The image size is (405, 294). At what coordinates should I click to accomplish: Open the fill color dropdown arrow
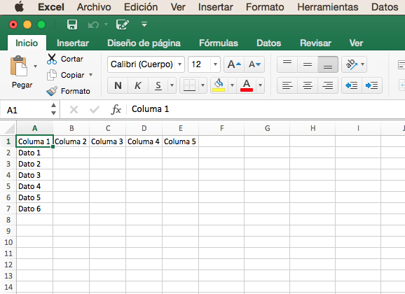pos(232,85)
